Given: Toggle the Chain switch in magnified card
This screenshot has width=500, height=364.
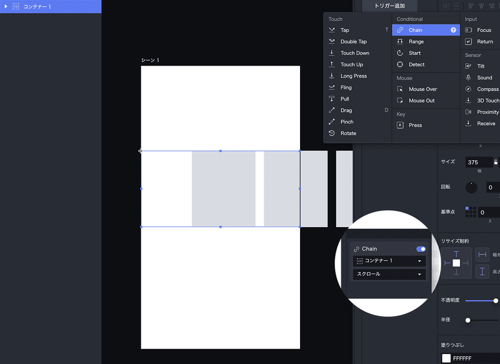Looking at the screenshot, I should pos(421,249).
